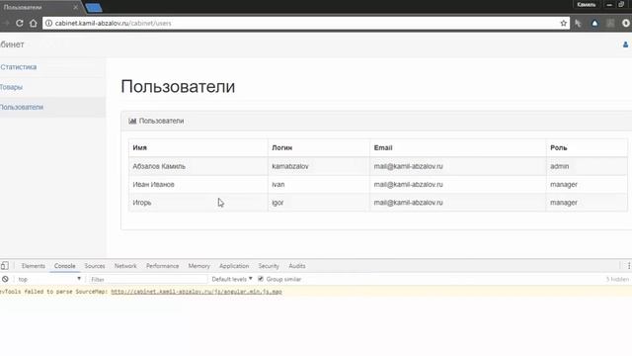Screen dimensions: 632x356
Task: Click the 5 hidden messages indicator
Action: click(x=617, y=279)
